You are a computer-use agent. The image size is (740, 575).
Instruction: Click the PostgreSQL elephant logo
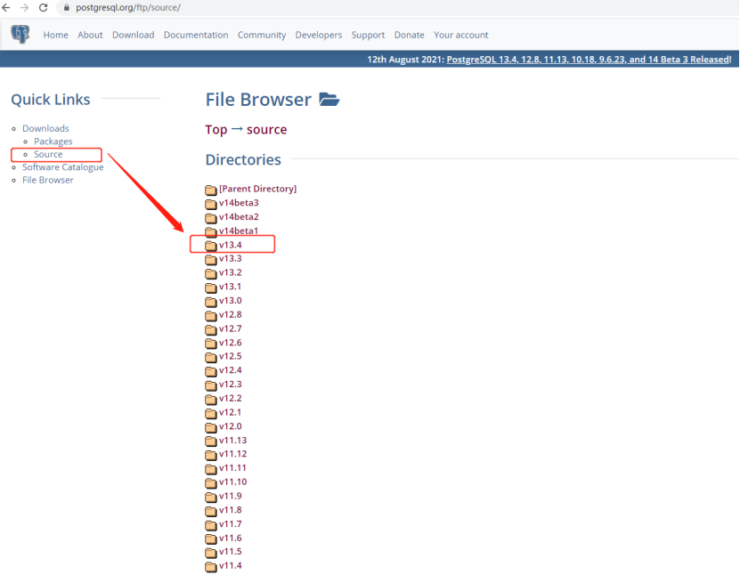tap(20, 35)
